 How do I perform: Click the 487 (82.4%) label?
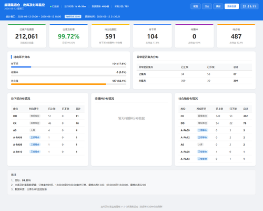(119, 81)
